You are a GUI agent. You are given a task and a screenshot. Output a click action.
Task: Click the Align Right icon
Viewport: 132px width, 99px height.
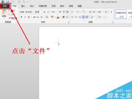point(80,17)
